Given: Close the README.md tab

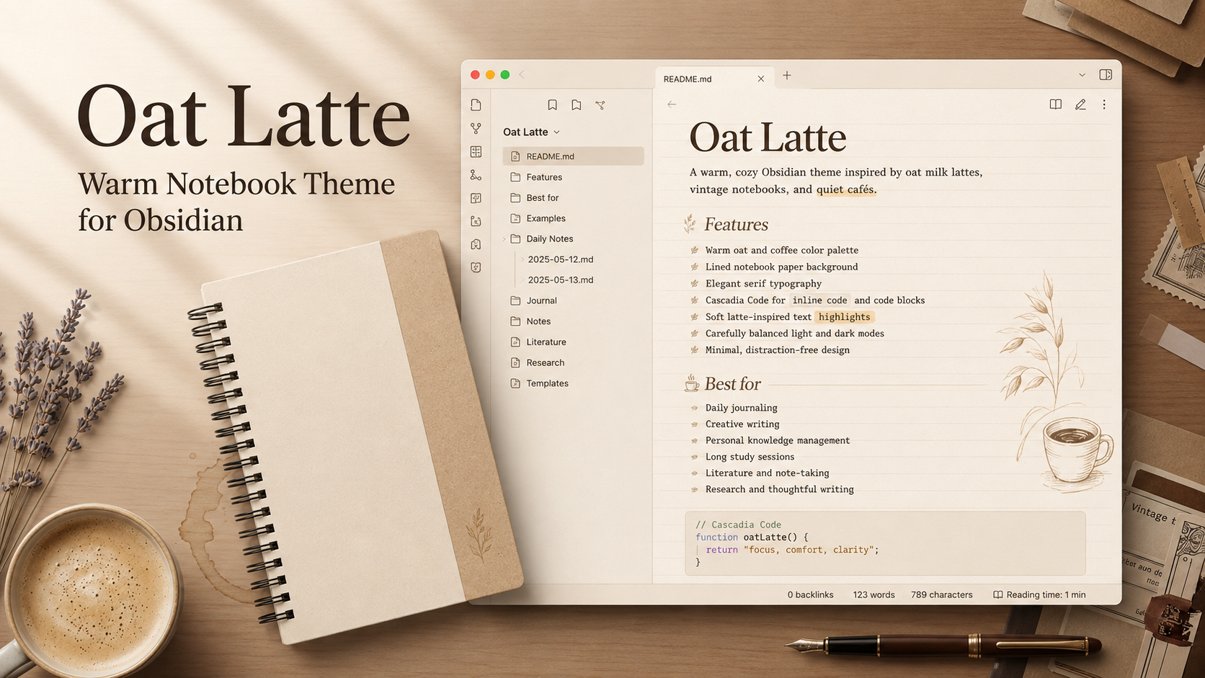Looking at the screenshot, I should coord(761,79).
